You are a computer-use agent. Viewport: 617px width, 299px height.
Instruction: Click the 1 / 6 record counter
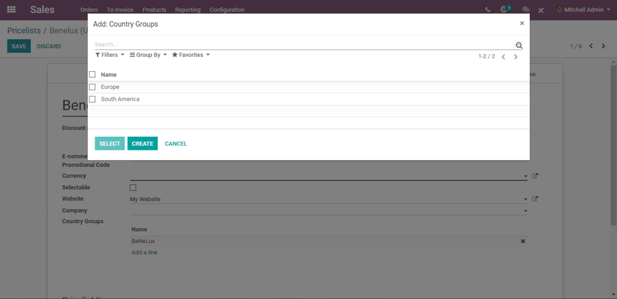(576, 47)
